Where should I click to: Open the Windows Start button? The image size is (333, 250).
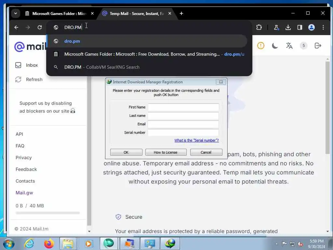click(x=9, y=243)
